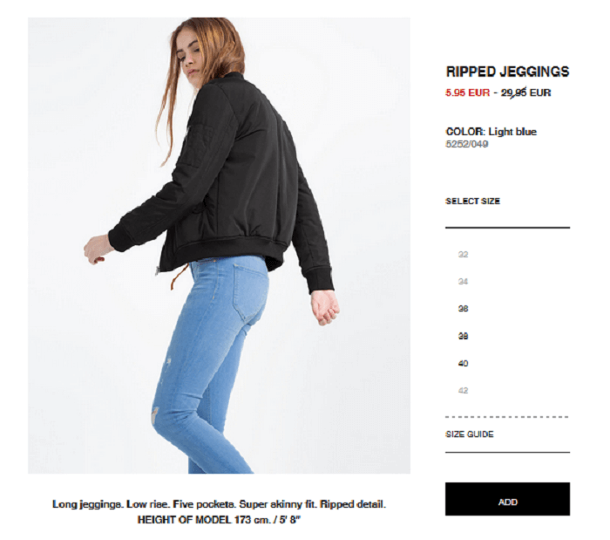610x540 pixels.
Task: Pick size 38
Action: pos(463,336)
